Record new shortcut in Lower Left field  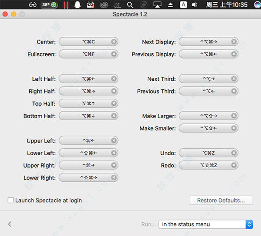pyautogui.click(x=89, y=153)
